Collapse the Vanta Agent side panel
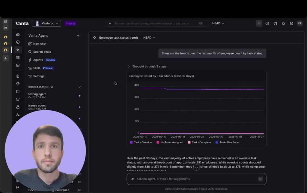 tap(79, 36)
